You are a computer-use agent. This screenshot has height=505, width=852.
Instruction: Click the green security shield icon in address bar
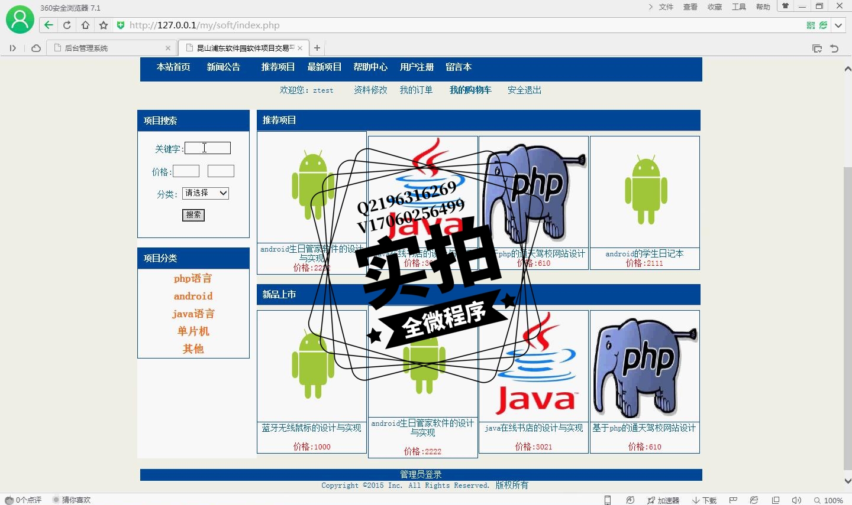[121, 25]
